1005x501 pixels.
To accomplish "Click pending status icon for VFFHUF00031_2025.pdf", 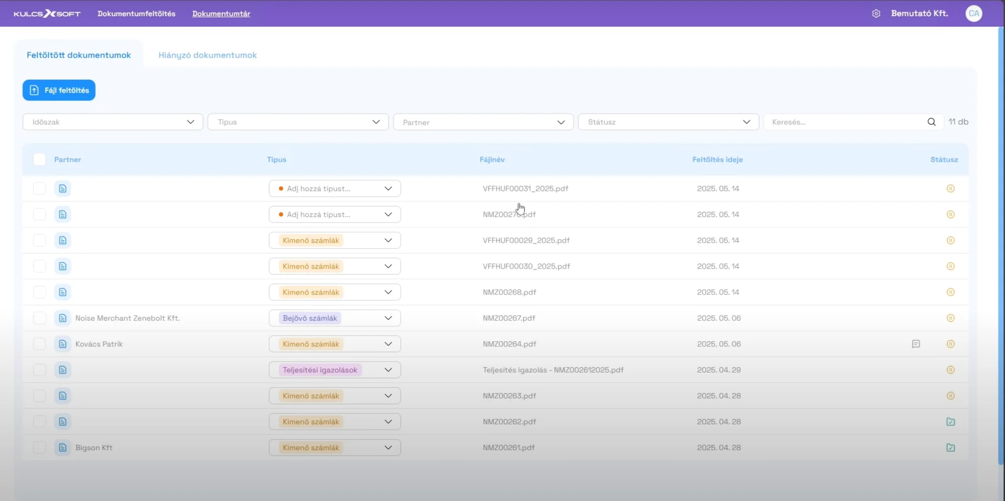I will click(x=951, y=188).
